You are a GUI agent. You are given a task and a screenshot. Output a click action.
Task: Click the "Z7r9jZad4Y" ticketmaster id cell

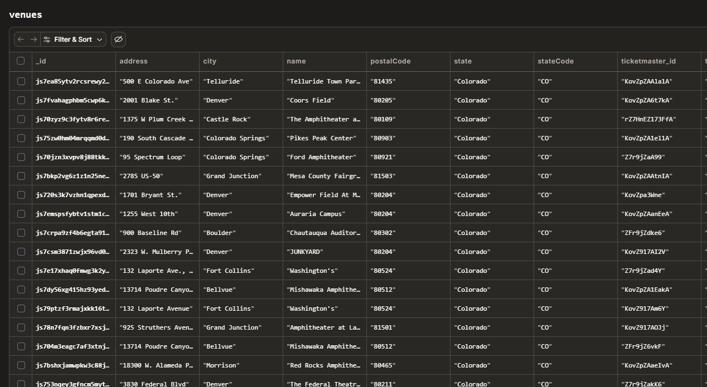[x=659, y=271]
